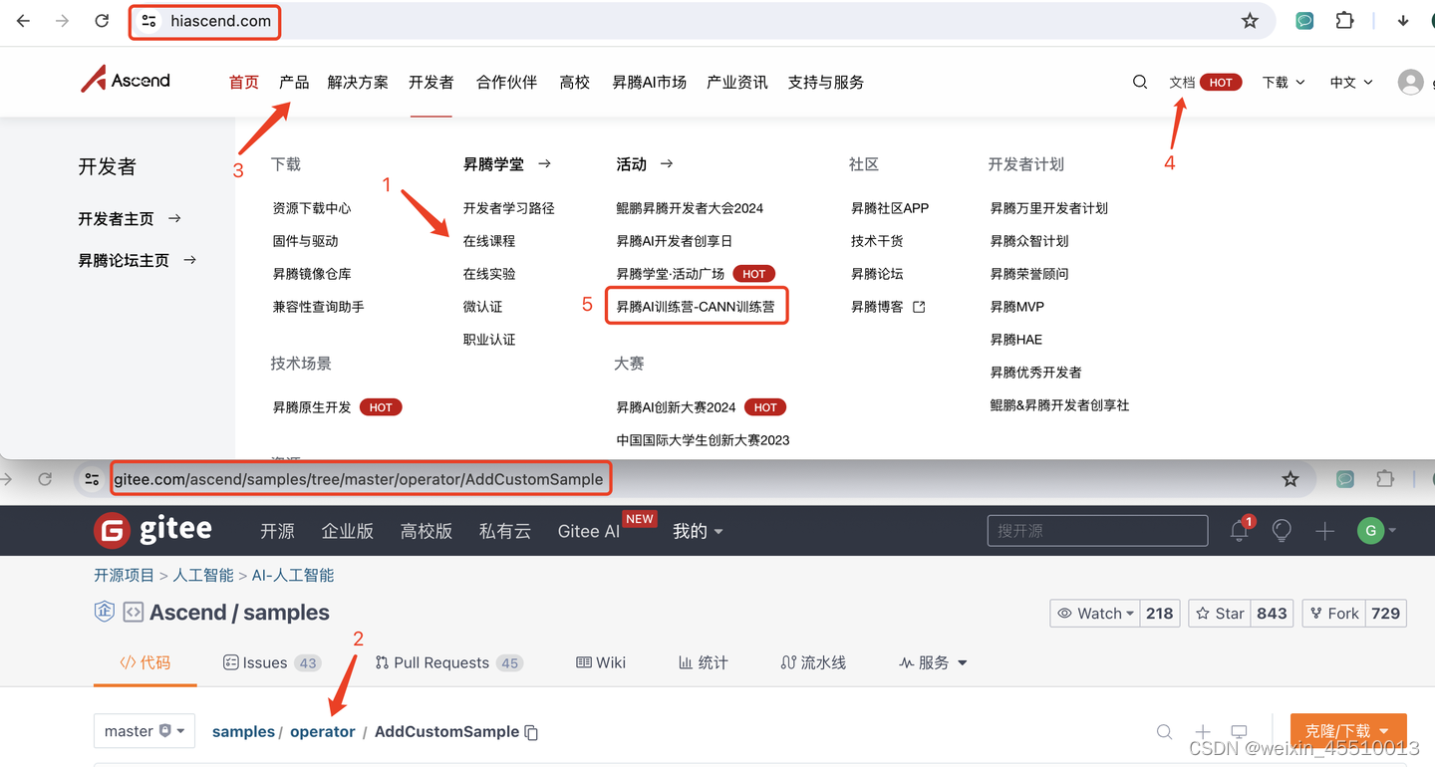Open the gitee user G avatar menu
1435x767 pixels.
1376,531
